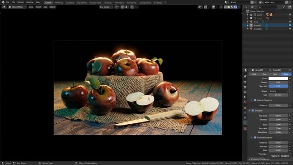Image resolution: width=293 pixels, height=165 pixels.
Task: Open the transform pivot point selector
Action: 117,7
